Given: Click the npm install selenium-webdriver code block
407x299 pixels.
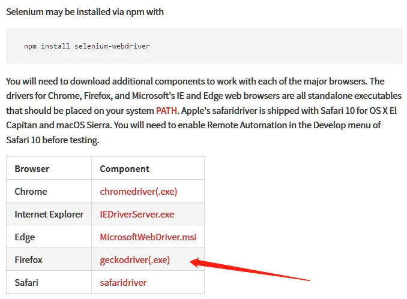Looking at the screenshot, I should coord(205,46).
